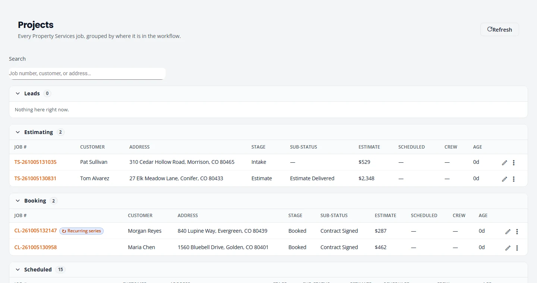Select the address 1560 Bluebell Drive, Golden

(223, 247)
